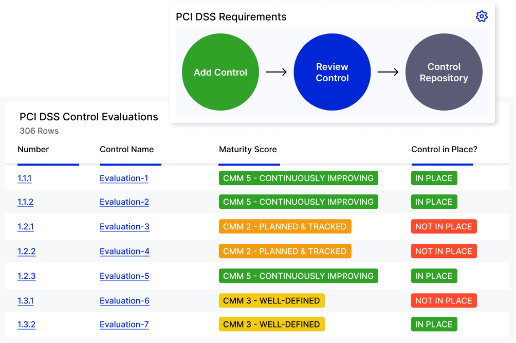Image resolution: width=516 pixels, height=343 pixels.
Task: Sort by the Number column header
Action: (x=33, y=150)
